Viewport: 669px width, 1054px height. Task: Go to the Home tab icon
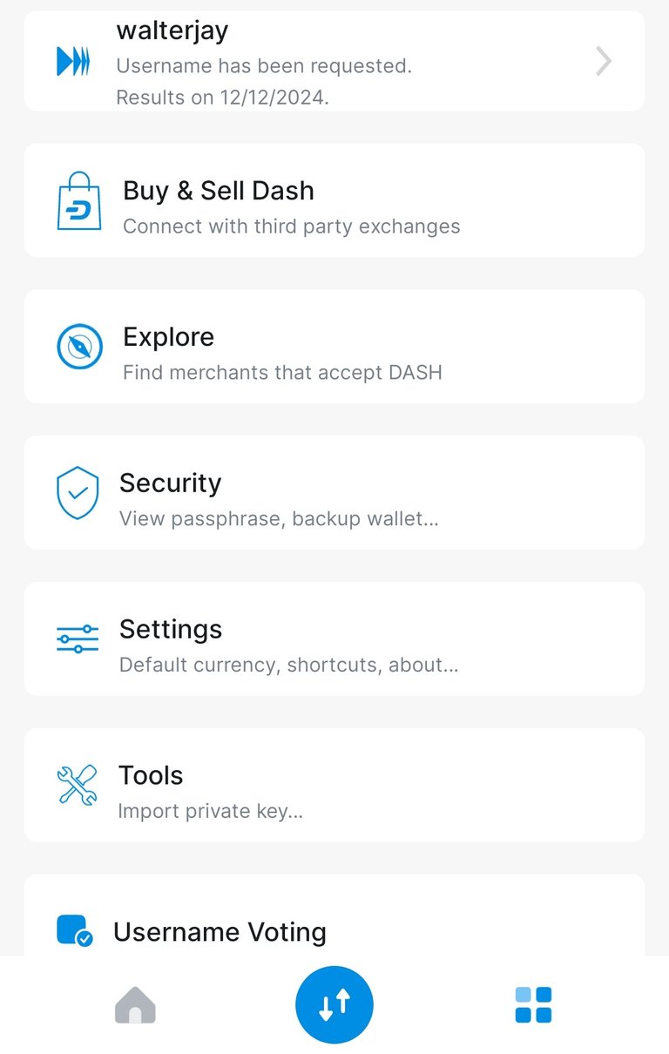[135, 1005]
